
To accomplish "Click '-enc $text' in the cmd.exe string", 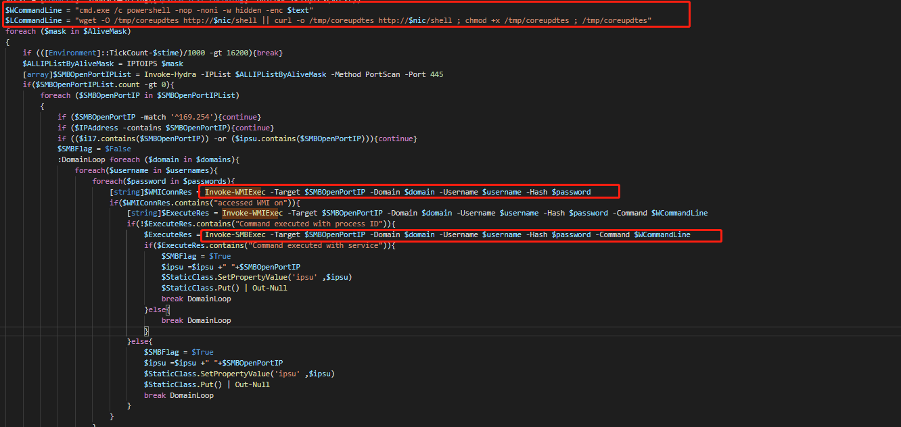I will tap(287, 10).
